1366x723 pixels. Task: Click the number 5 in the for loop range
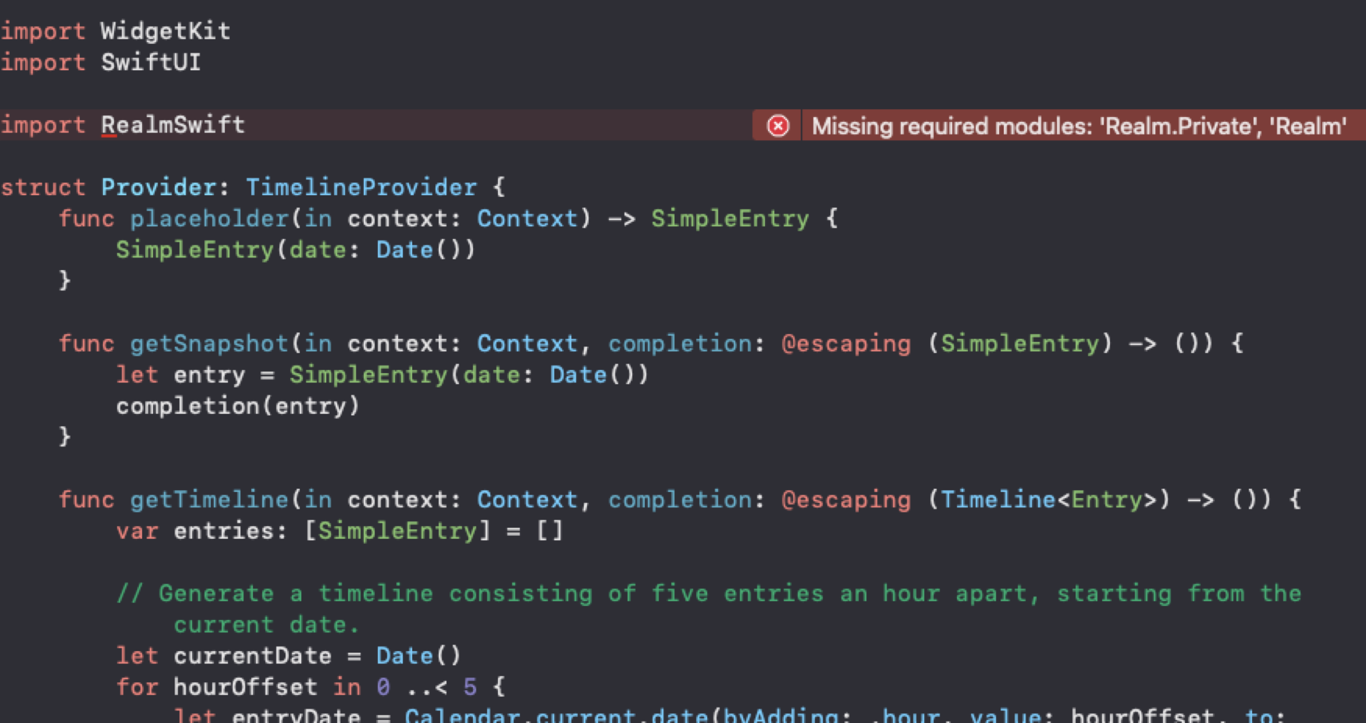pyautogui.click(x=470, y=688)
